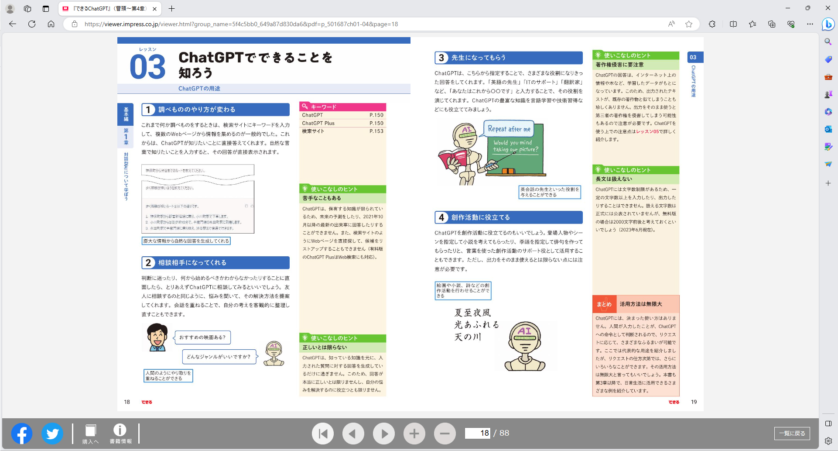
Task: Open the Settings and more menu
Action: click(x=810, y=24)
